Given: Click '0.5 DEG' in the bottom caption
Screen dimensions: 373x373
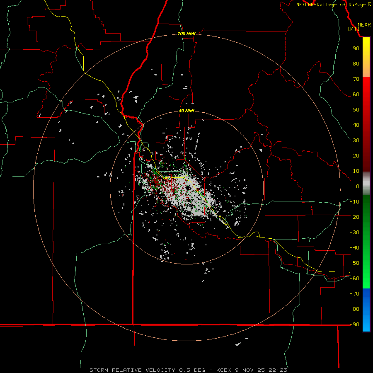Looking at the screenshot, I should [192, 370].
